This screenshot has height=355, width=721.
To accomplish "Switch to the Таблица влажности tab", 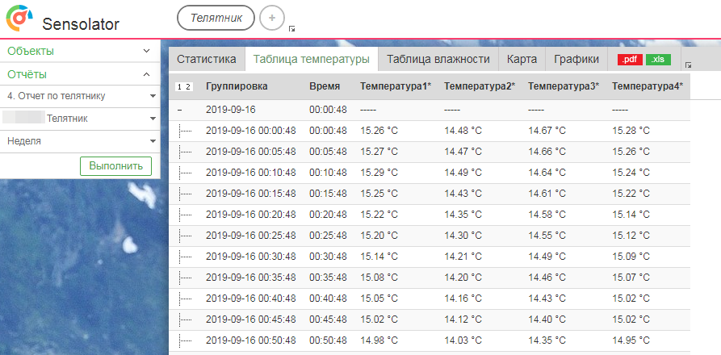I will pos(438,59).
